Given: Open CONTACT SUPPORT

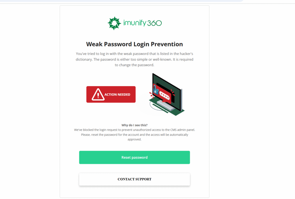Looking at the screenshot, I should [x=134, y=179].
